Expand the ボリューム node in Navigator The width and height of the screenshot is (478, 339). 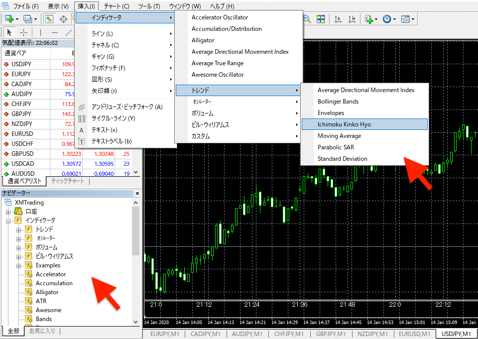[18, 247]
